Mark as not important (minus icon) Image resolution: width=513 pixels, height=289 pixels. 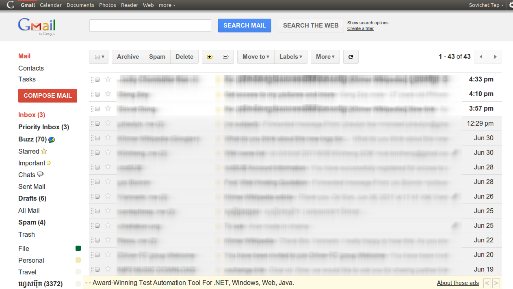coord(226,57)
